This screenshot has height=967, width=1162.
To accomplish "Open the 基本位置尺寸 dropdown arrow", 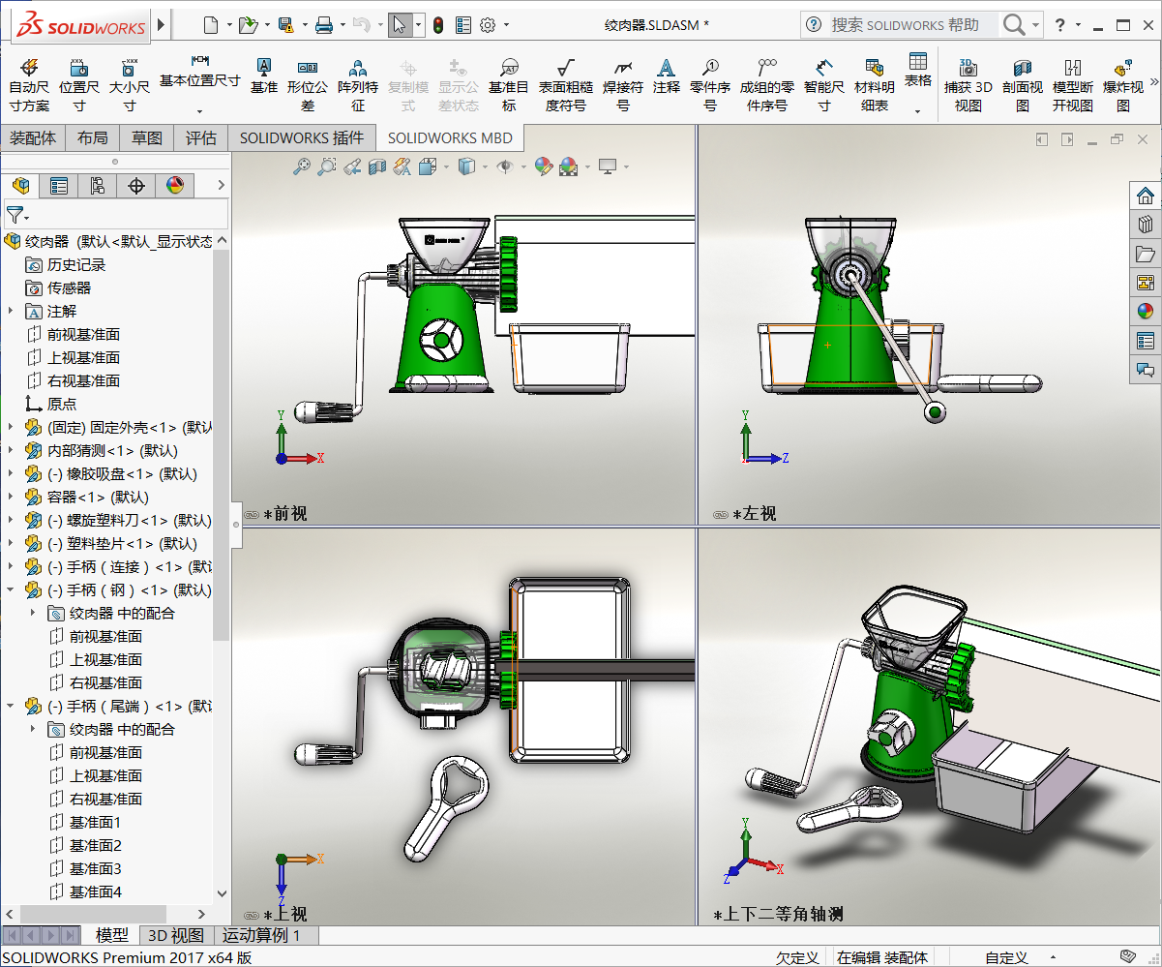I will click(199, 110).
